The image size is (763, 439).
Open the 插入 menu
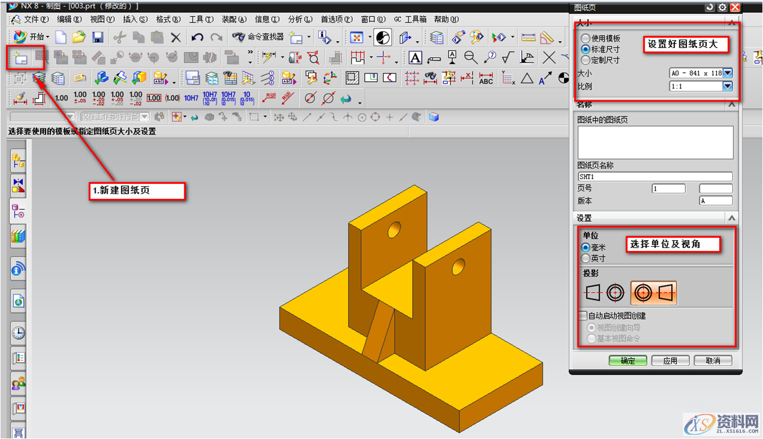(135, 19)
